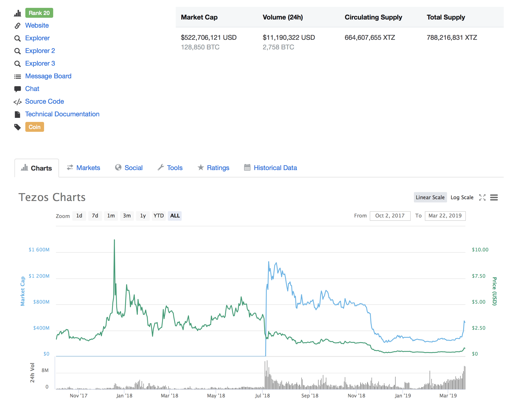Click the speech bubble Chat icon
508x404 pixels.
pyautogui.click(x=17, y=89)
